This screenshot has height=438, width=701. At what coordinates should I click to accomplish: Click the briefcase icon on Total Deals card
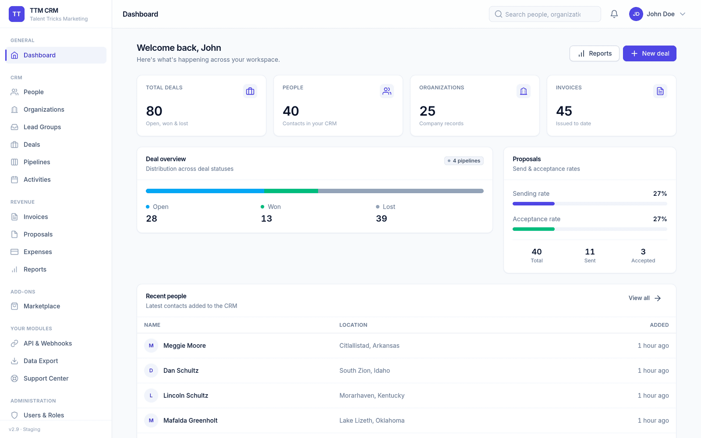(x=250, y=91)
